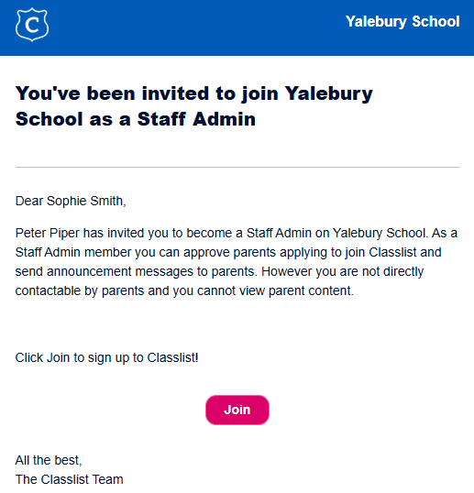Click the horizontal divider under heading

pyautogui.click(x=237, y=168)
